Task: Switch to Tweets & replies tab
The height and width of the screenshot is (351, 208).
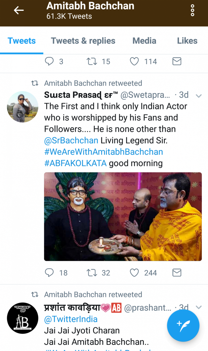Action: click(x=83, y=41)
